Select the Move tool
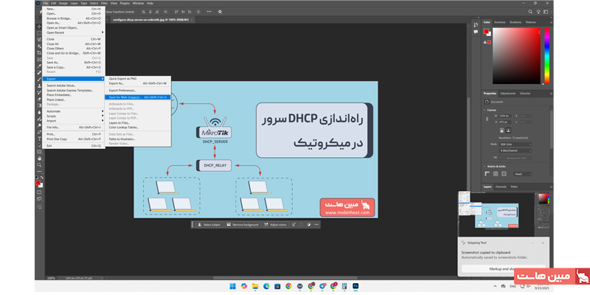 tap(39, 27)
